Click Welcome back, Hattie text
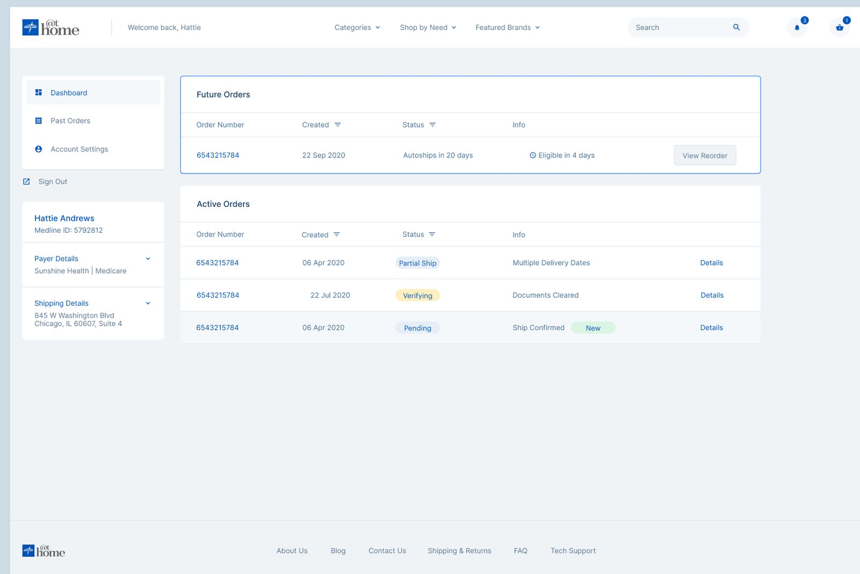Screen dimensions: 860x574 164,27
